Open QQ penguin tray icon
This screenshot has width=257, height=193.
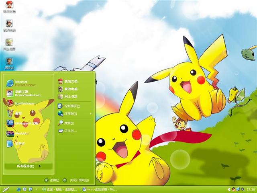click(x=233, y=189)
